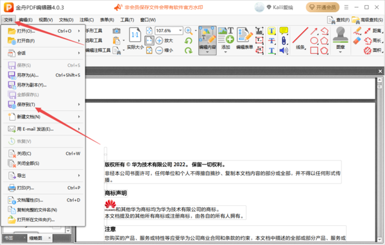Viewport: 385px width, 245px height.
Task: Click the Advanced Find (高级查找) button
Action: click(x=367, y=20)
